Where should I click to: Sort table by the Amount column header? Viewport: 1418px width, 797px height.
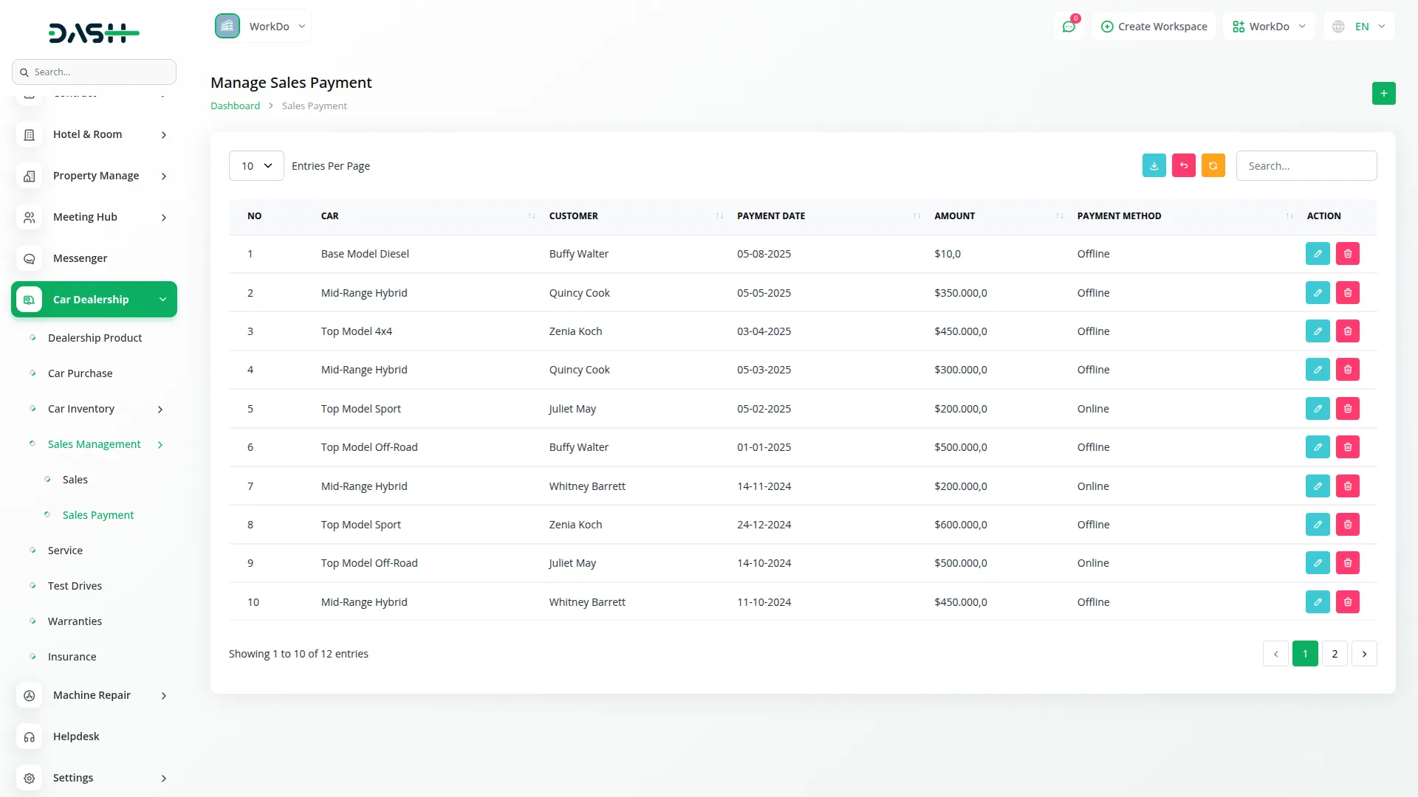[954, 216]
